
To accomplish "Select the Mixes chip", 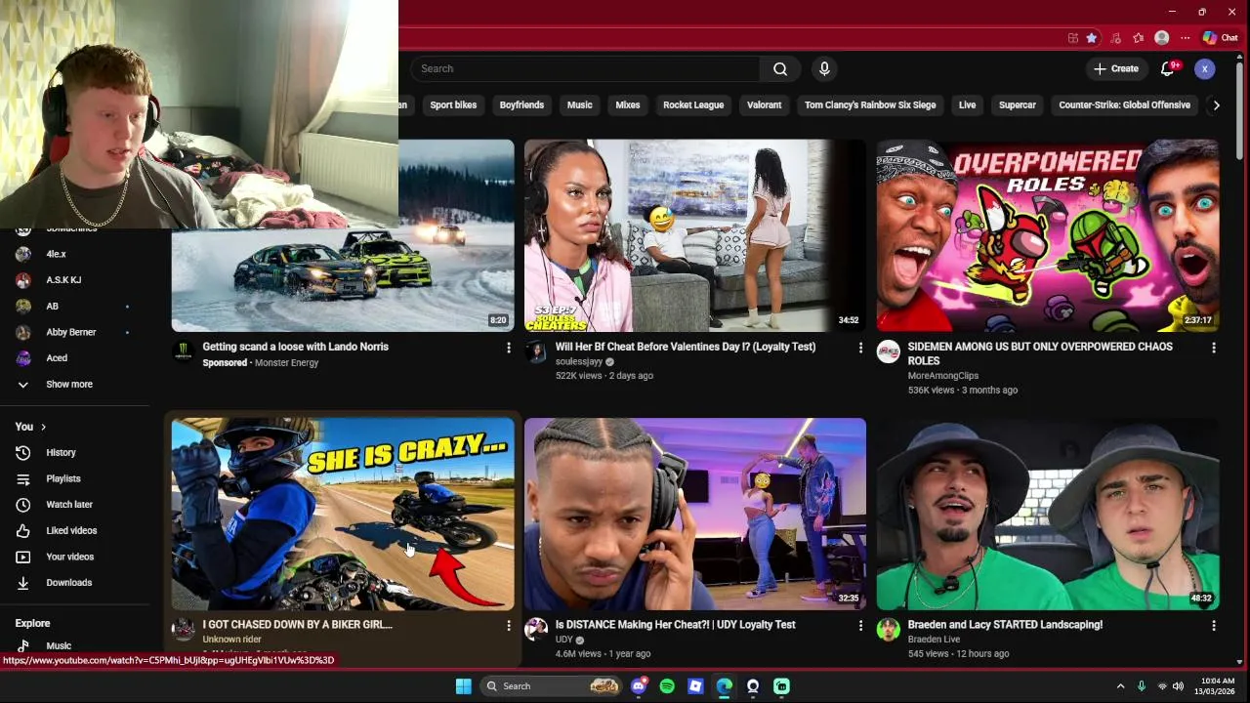I will click(628, 105).
